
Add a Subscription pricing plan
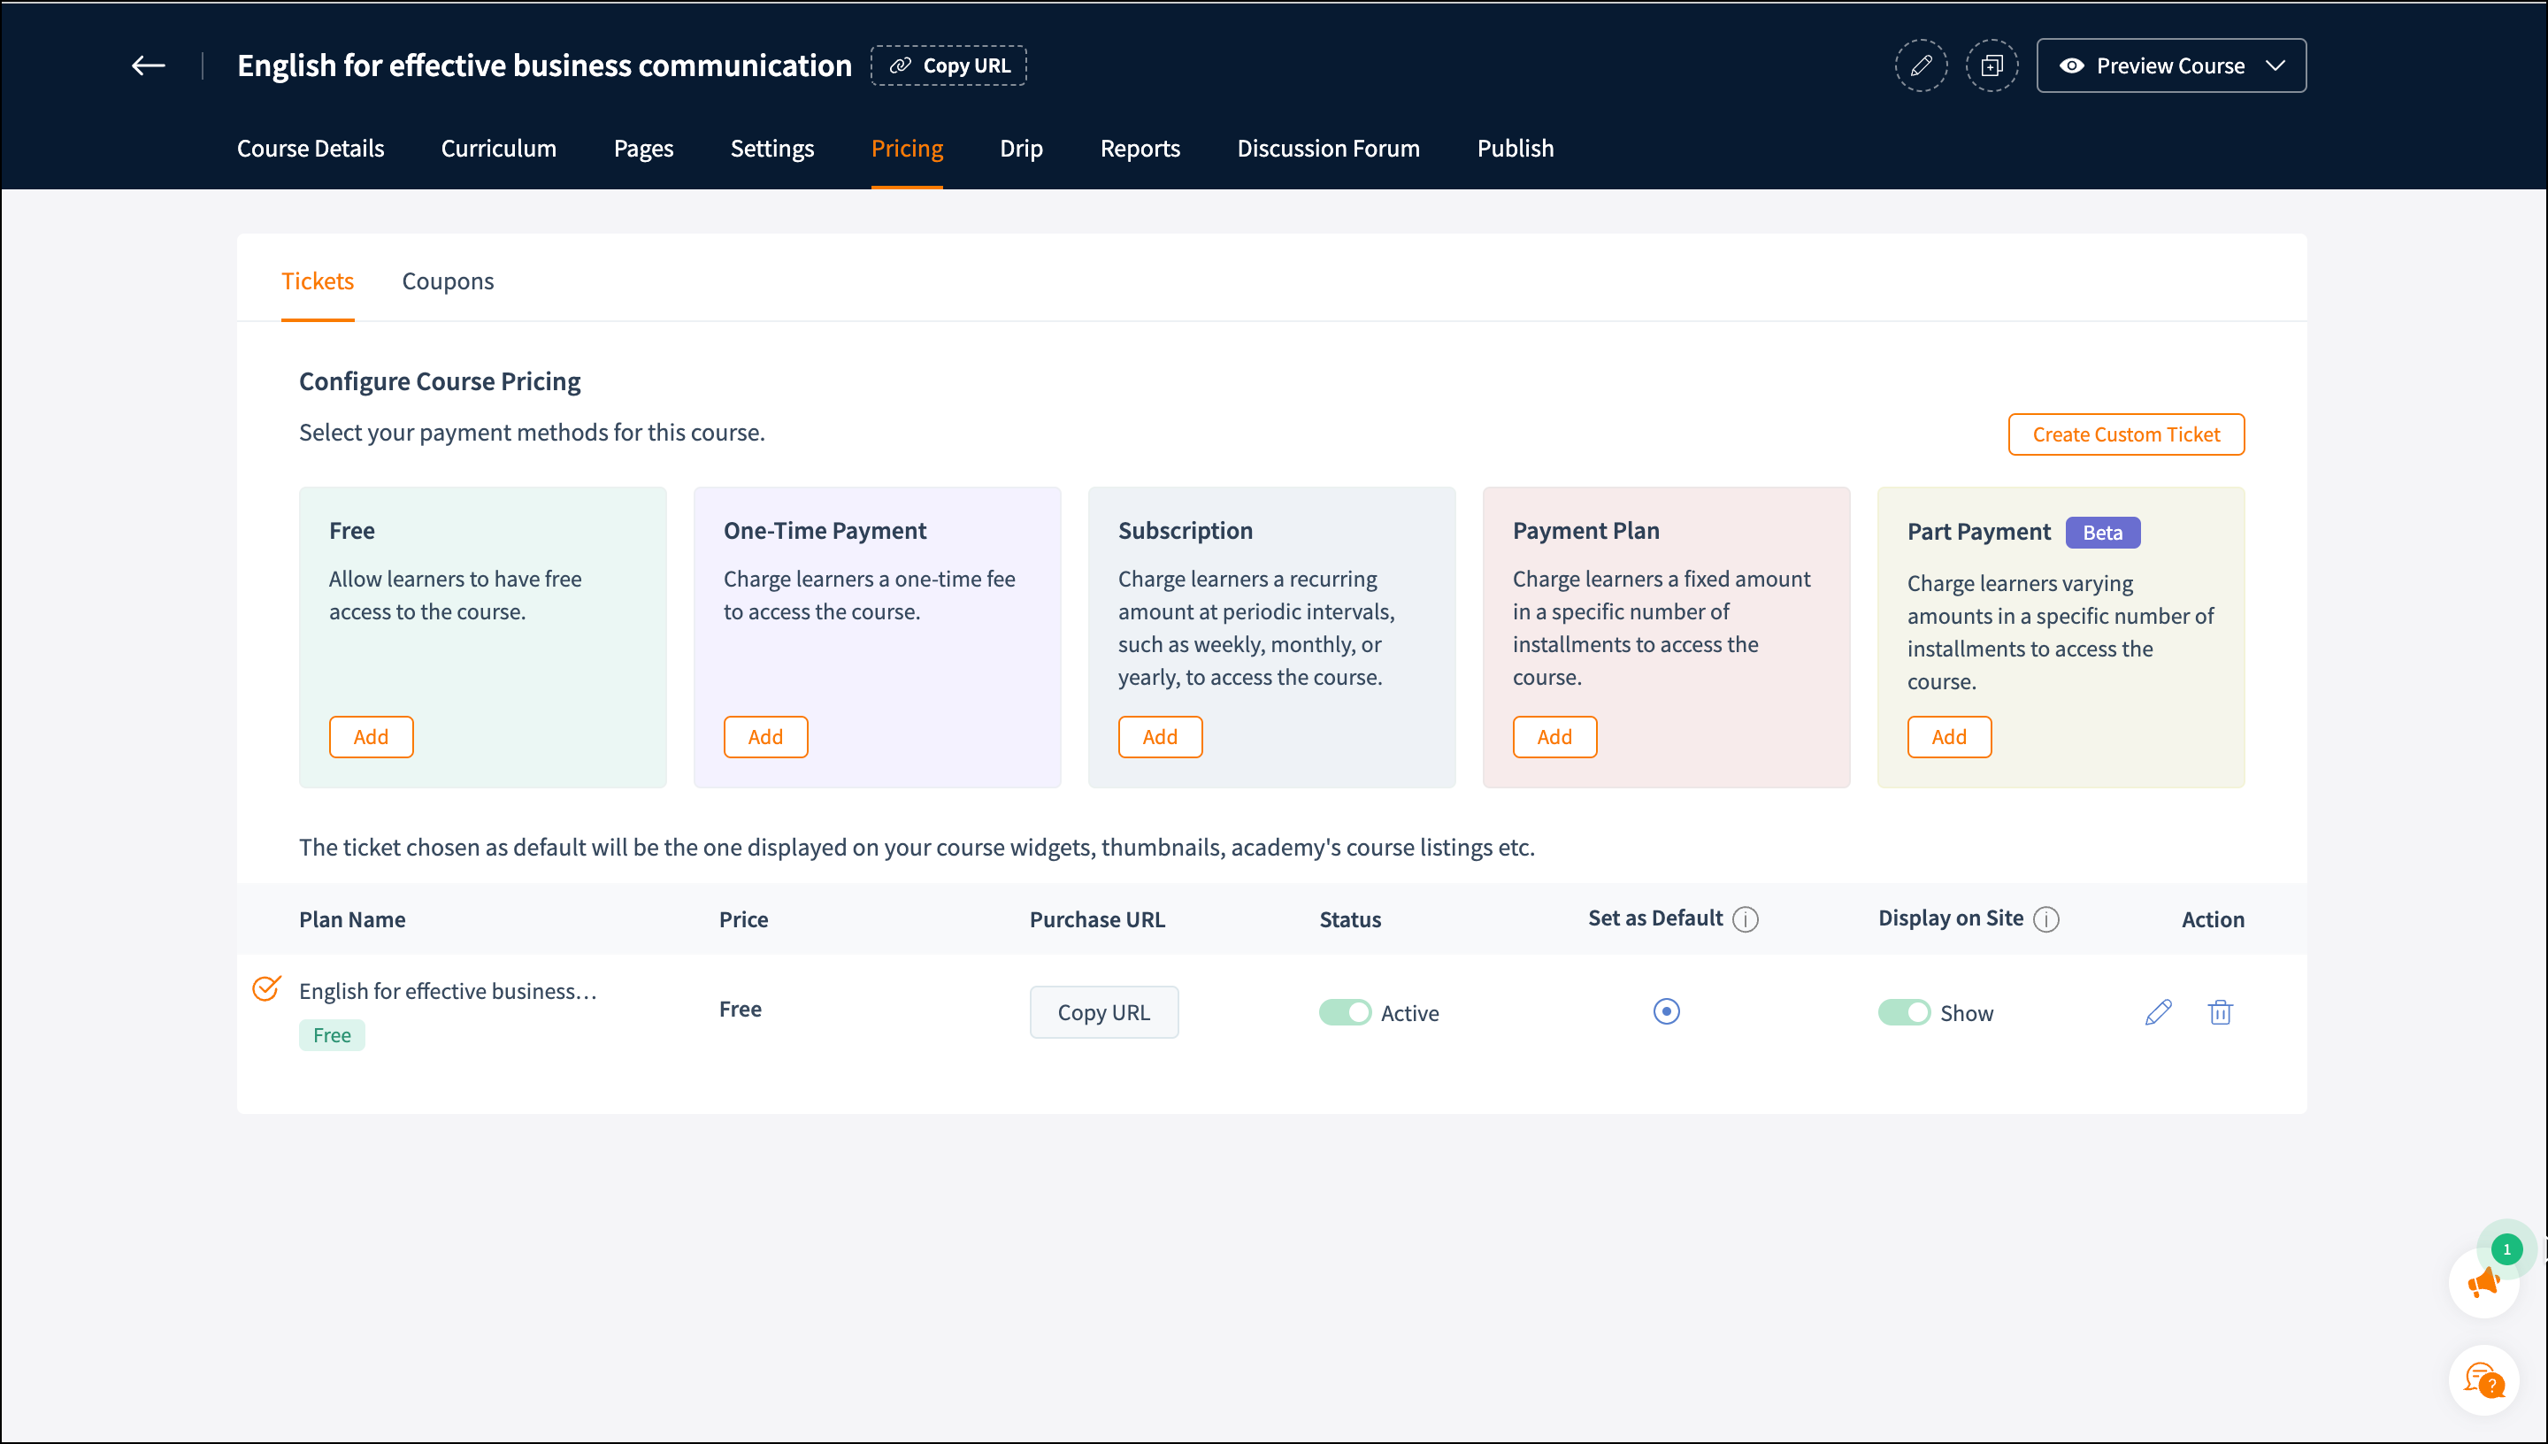click(1160, 737)
